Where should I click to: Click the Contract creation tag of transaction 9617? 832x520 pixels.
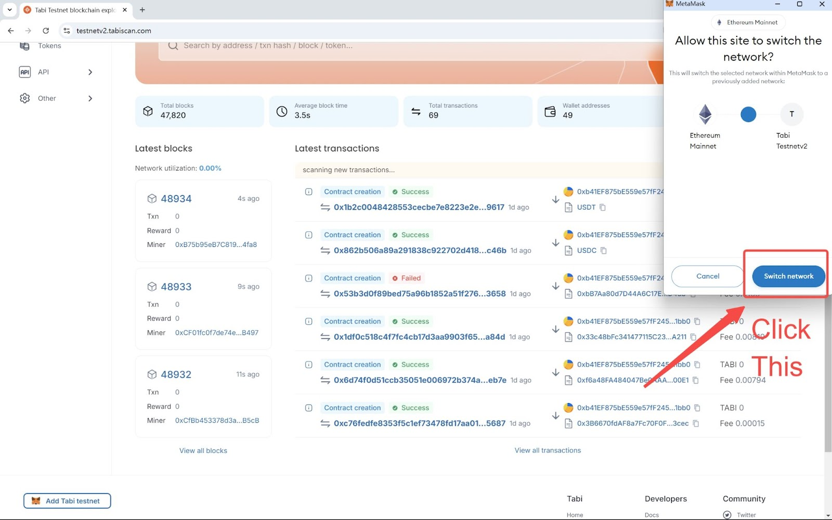click(x=352, y=192)
